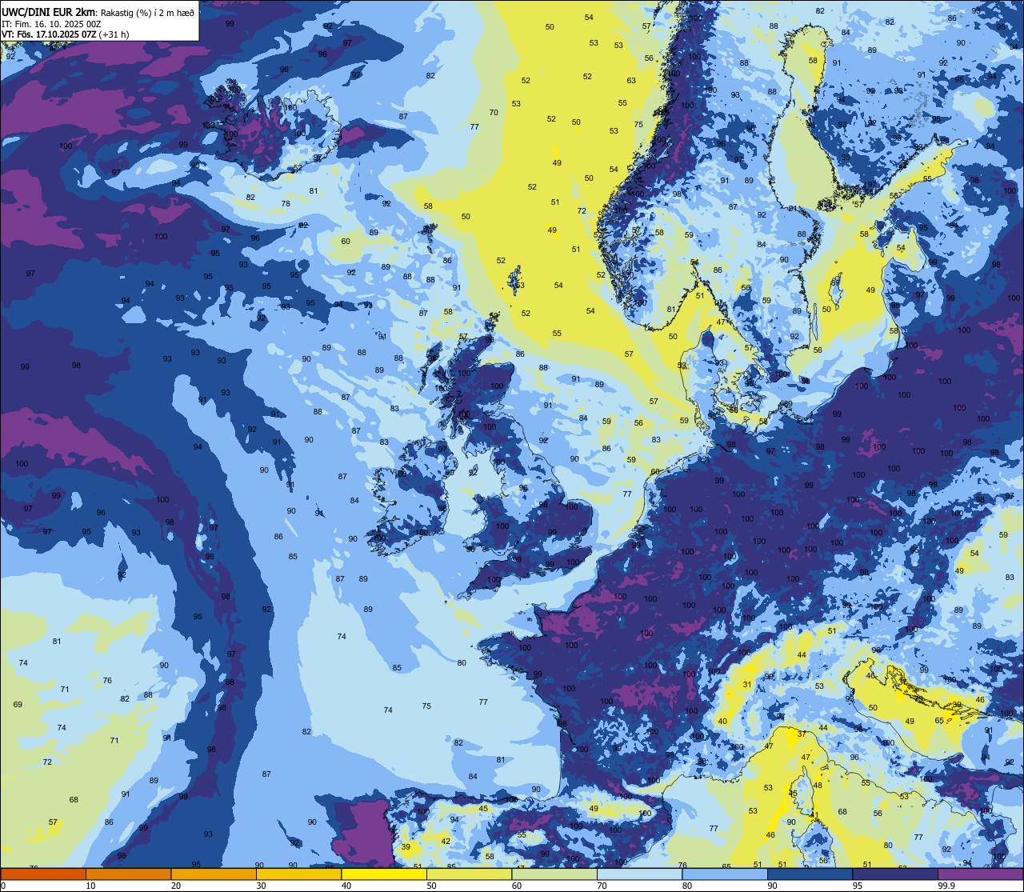Click the bright yellow 40–50 legend segment

384,874
